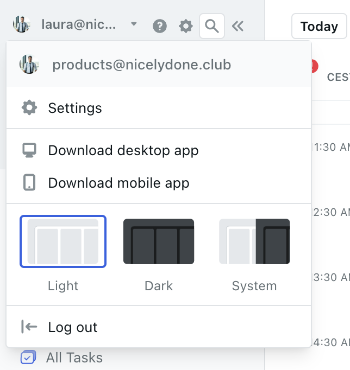Click the mobile phone icon
Image resolution: width=350 pixels, height=370 pixels.
coord(29,183)
